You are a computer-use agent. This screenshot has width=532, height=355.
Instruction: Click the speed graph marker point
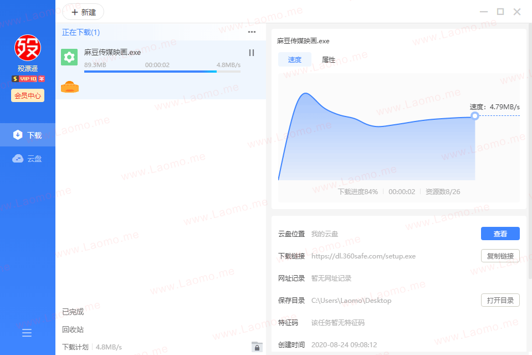(x=475, y=116)
